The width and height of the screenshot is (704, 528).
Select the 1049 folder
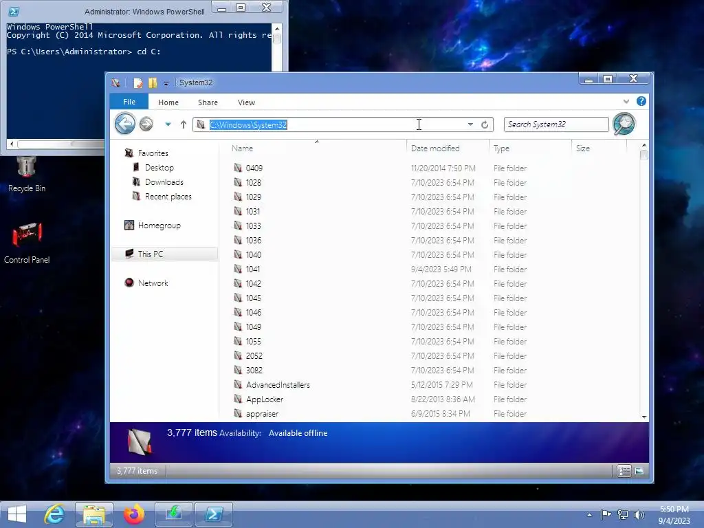coord(253,327)
